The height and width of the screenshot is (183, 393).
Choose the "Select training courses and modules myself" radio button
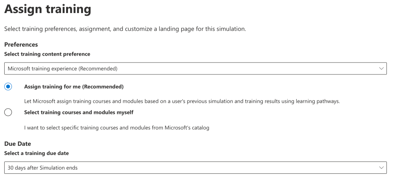tap(8, 112)
